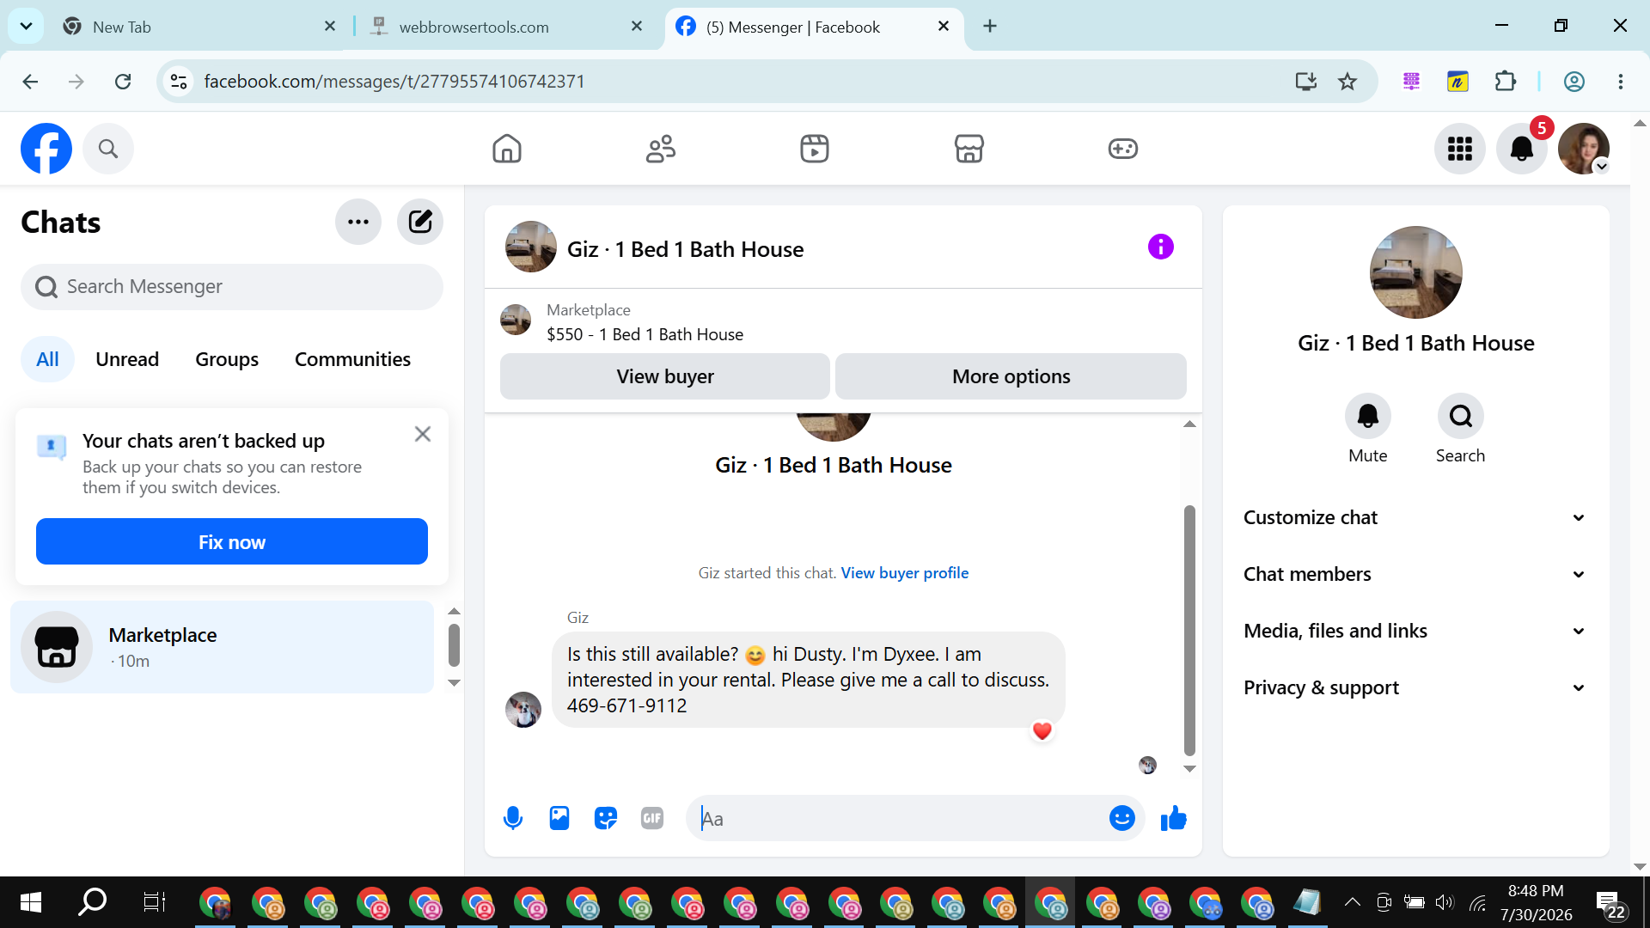Screen dimensions: 1650x928
Task: Open the View buyer profile link
Action: [x=905, y=573]
